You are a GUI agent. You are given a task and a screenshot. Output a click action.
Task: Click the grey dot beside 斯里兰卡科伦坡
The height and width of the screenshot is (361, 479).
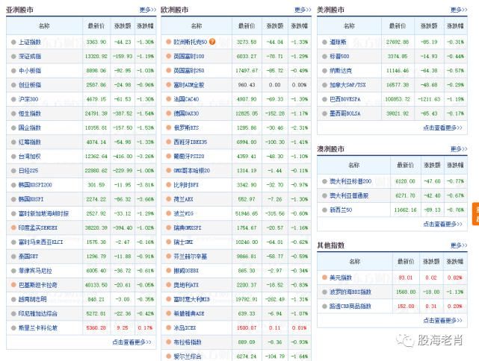point(13,328)
